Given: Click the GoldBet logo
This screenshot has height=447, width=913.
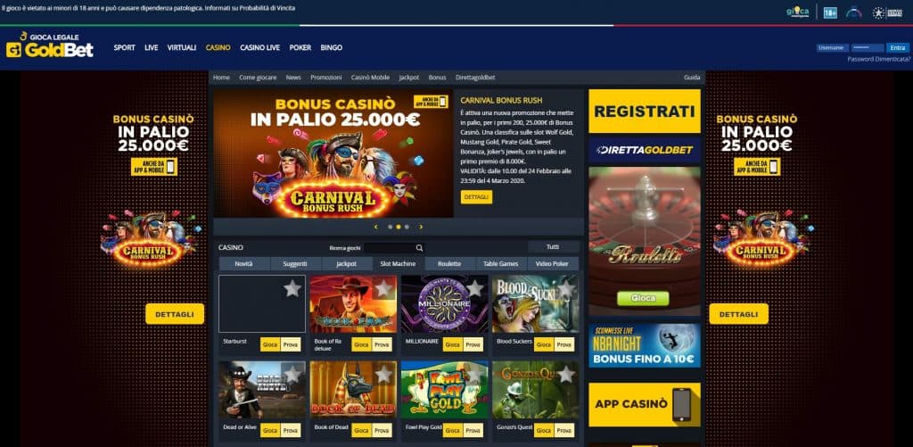Looking at the screenshot, I should [50, 45].
